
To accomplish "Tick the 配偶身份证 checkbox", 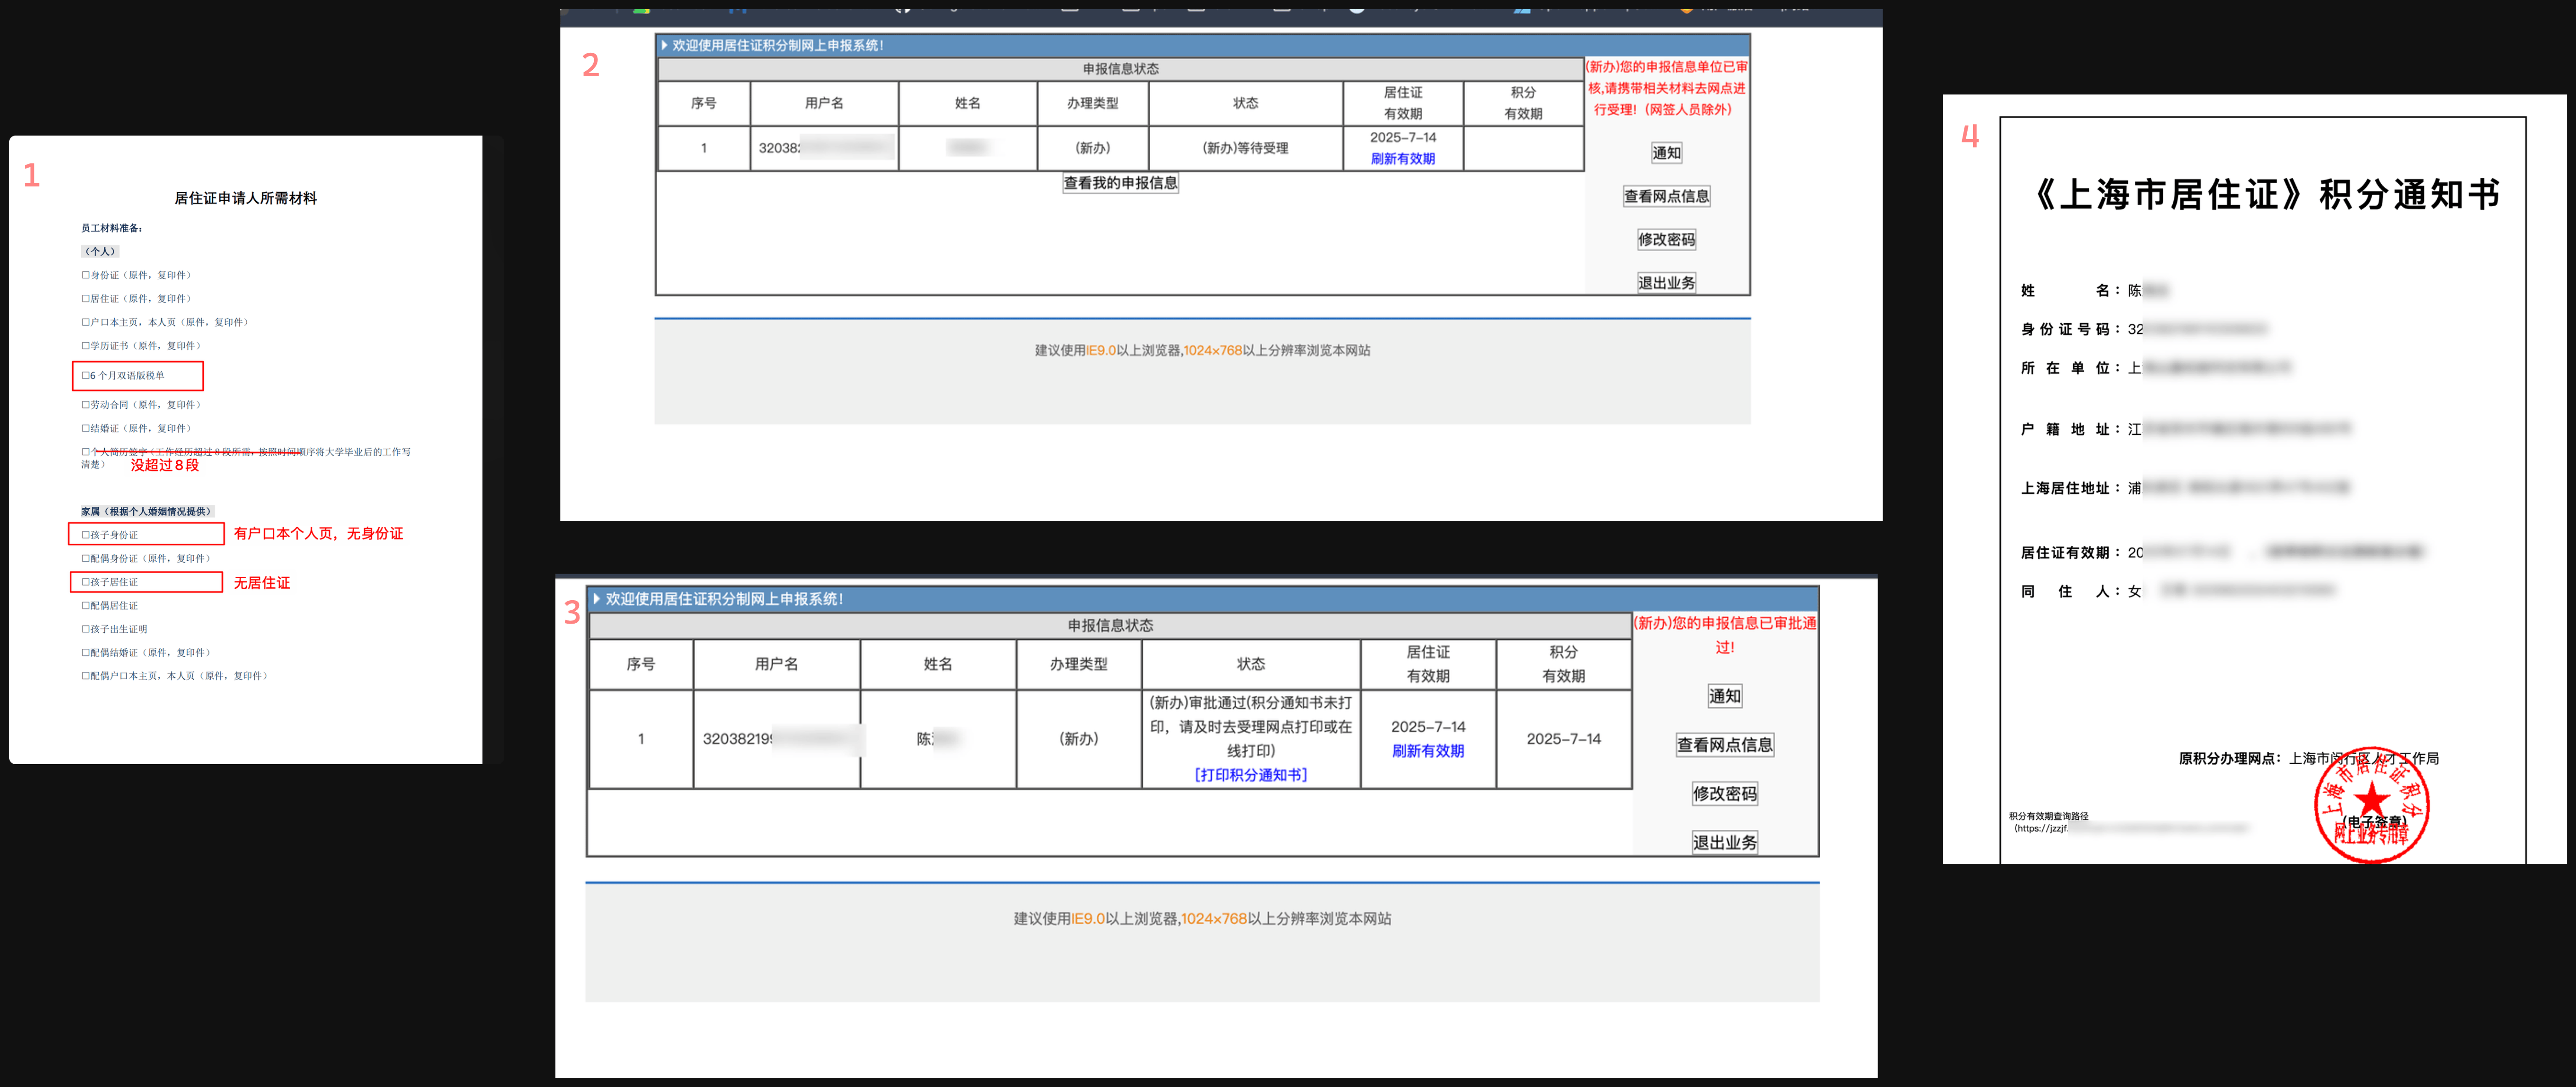I will pyautogui.click(x=86, y=558).
